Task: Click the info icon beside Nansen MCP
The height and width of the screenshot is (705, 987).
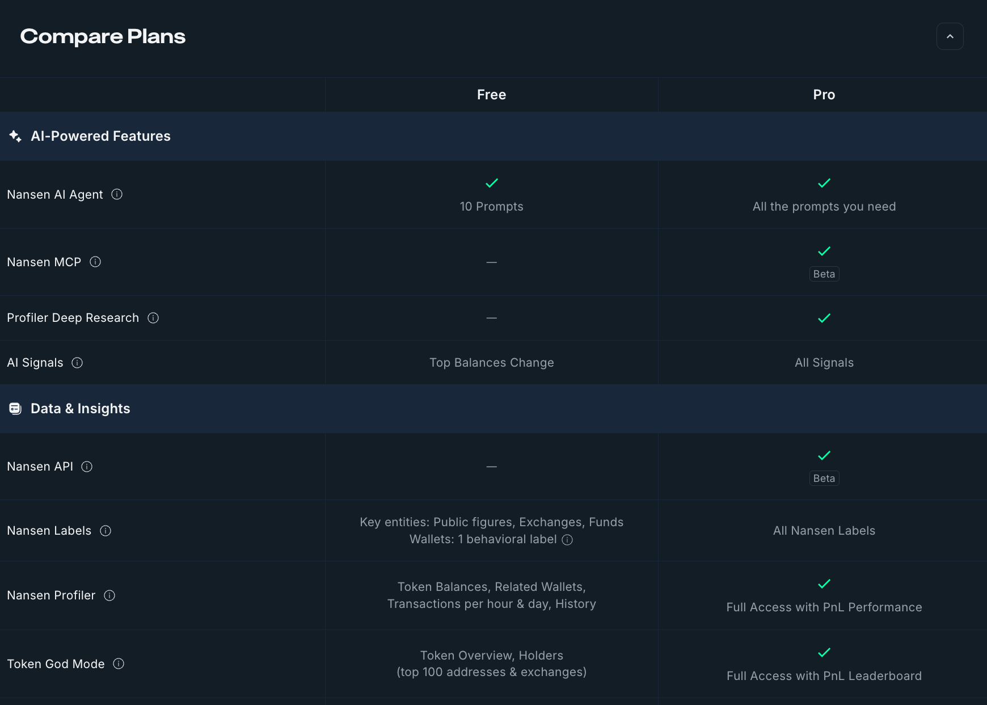Action: click(96, 262)
